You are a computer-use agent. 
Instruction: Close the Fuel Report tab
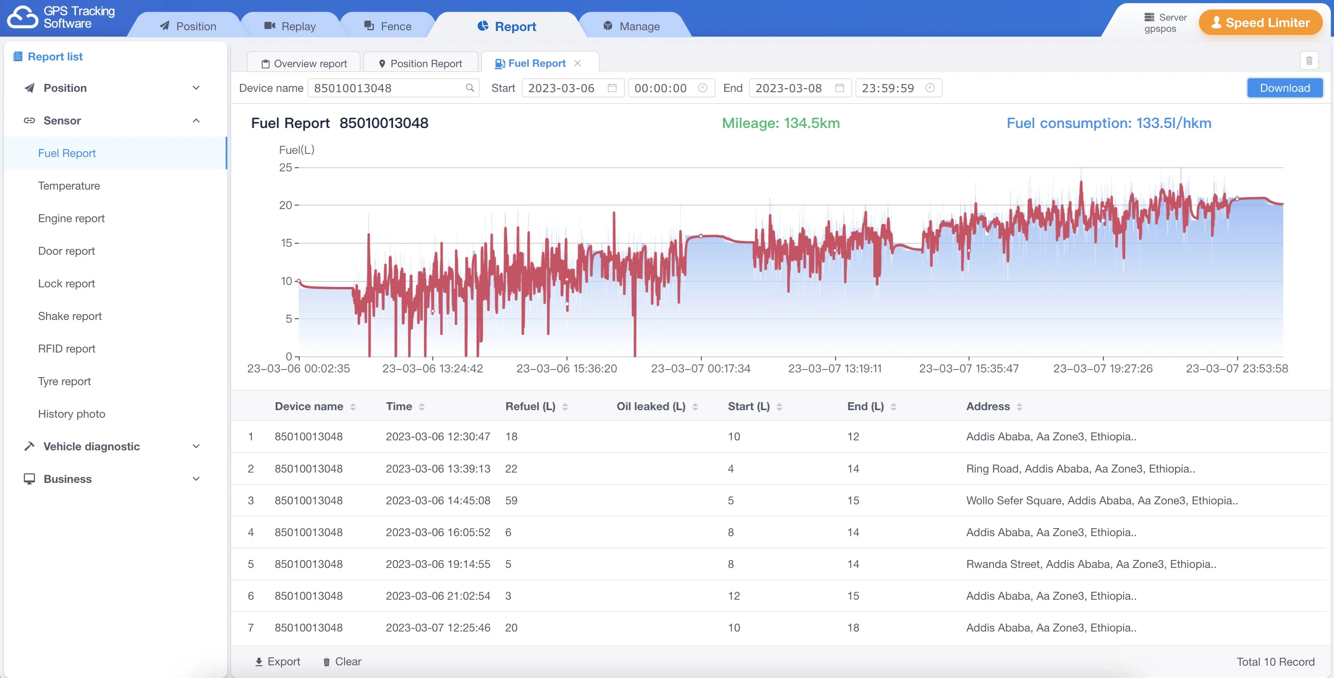[577, 63]
